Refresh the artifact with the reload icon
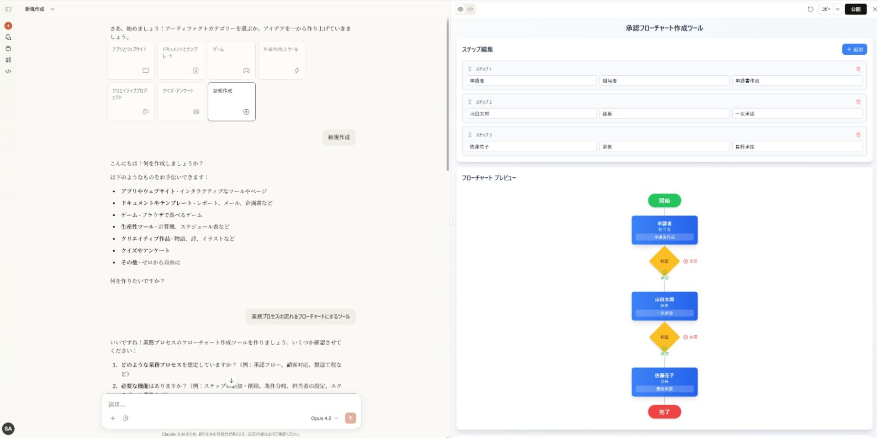The width and height of the screenshot is (877, 438). [x=810, y=9]
